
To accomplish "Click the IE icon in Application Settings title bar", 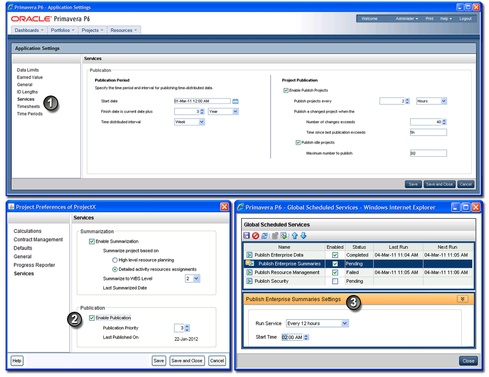I will point(11,7).
